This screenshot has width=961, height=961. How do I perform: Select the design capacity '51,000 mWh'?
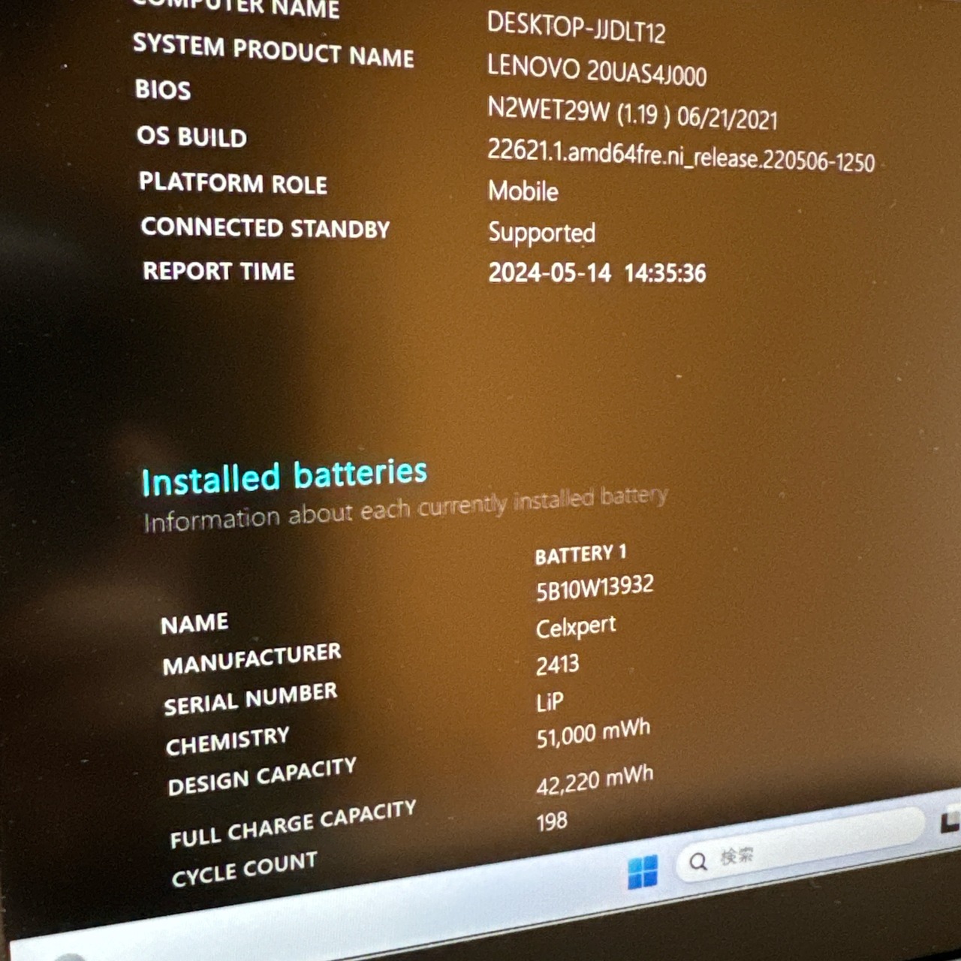click(593, 734)
